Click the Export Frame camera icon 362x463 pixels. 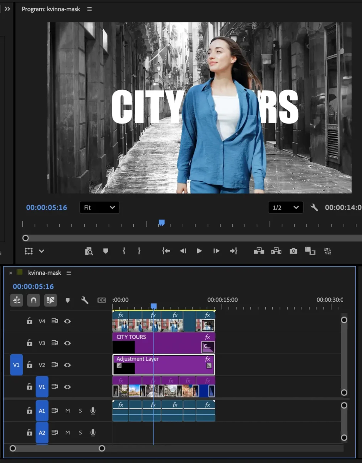point(293,251)
